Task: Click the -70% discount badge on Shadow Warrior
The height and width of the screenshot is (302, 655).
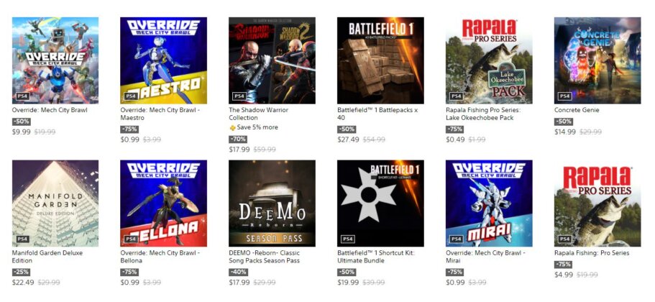Action: [238, 139]
